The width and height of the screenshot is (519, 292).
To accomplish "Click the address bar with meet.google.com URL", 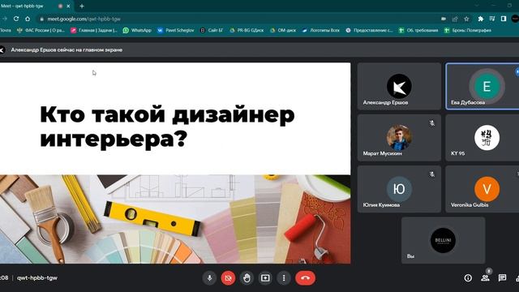I will 238,19.
